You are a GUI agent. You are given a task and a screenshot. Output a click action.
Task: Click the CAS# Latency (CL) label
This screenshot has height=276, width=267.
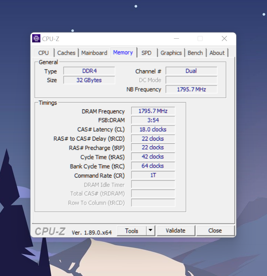click(x=101, y=130)
